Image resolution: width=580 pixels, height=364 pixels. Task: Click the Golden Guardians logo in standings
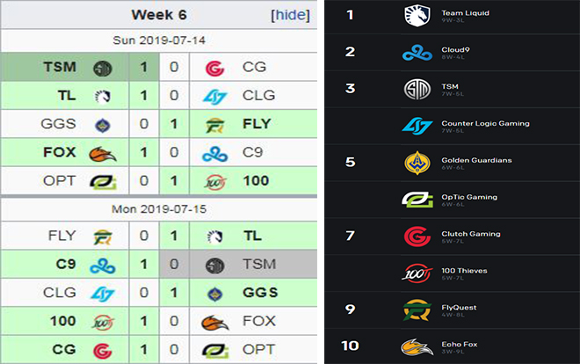416,163
